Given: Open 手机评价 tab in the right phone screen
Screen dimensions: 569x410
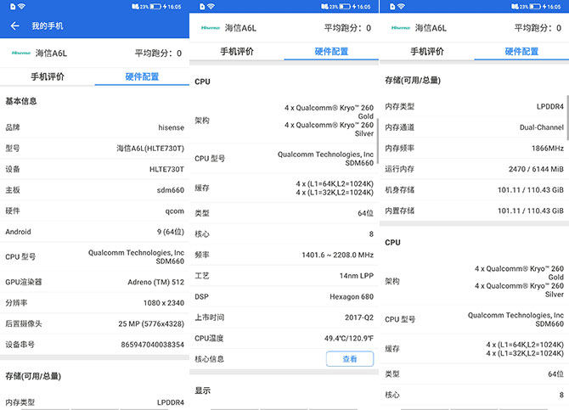Looking at the screenshot, I should (427, 52).
